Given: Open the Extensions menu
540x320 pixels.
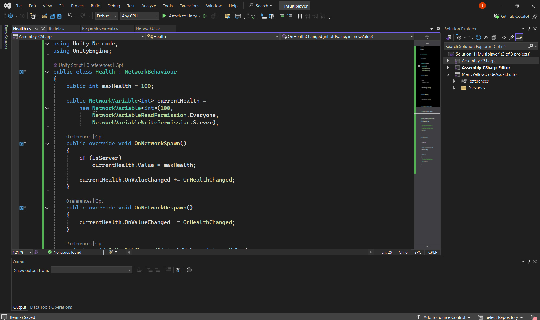Looking at the screenshot, I should tap(189, 6).
